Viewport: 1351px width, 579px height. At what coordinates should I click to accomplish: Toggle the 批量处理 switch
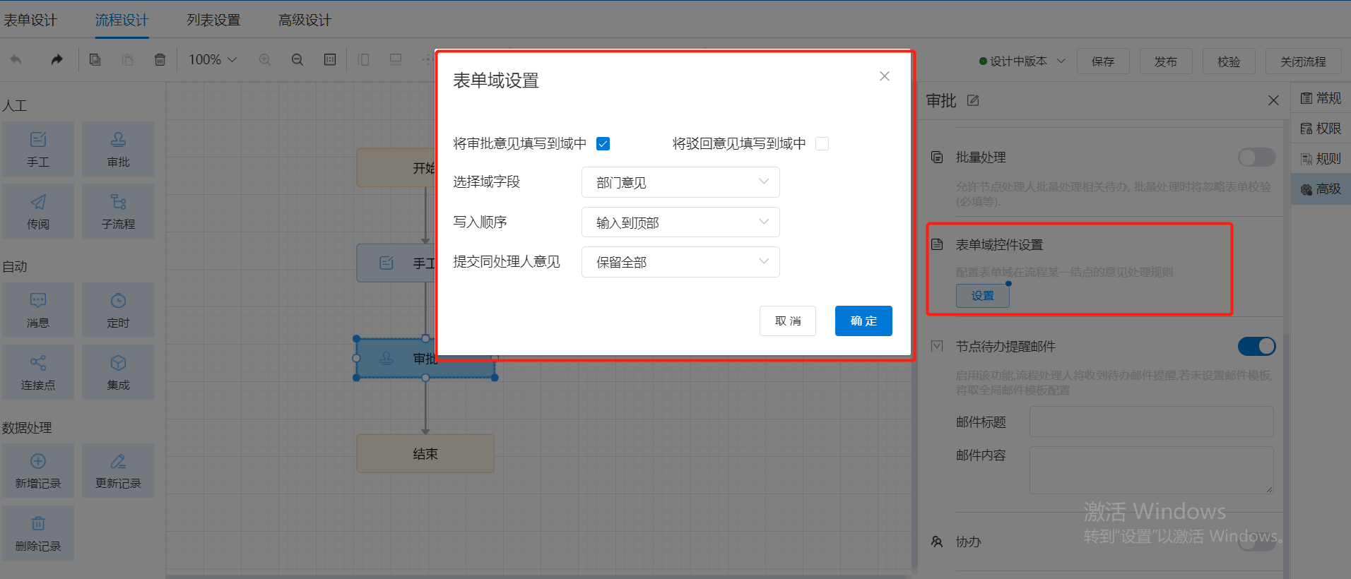click(x=1256, y=157)
